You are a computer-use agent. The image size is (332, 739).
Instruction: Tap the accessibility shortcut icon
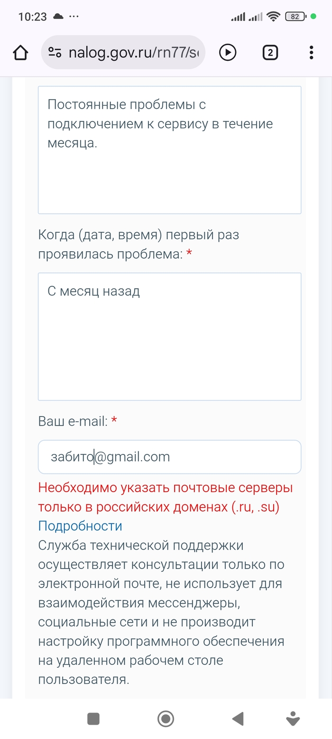(x=293, y=719)
